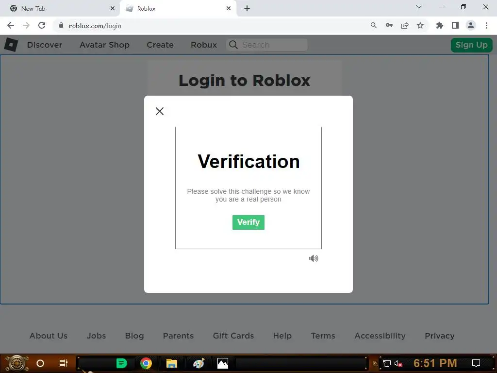497x373 pixels.
Task: Open the Gift Cards footer link
Action: click(x=233, y=336)
